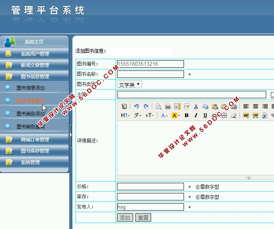Click the 添加 submit button
The height and width of the screenshot is (229, 274).
click(x=125, y=218)
